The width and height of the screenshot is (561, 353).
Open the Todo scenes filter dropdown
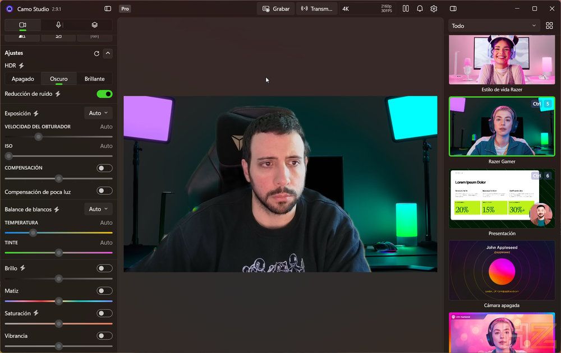[x=494, y=26]
